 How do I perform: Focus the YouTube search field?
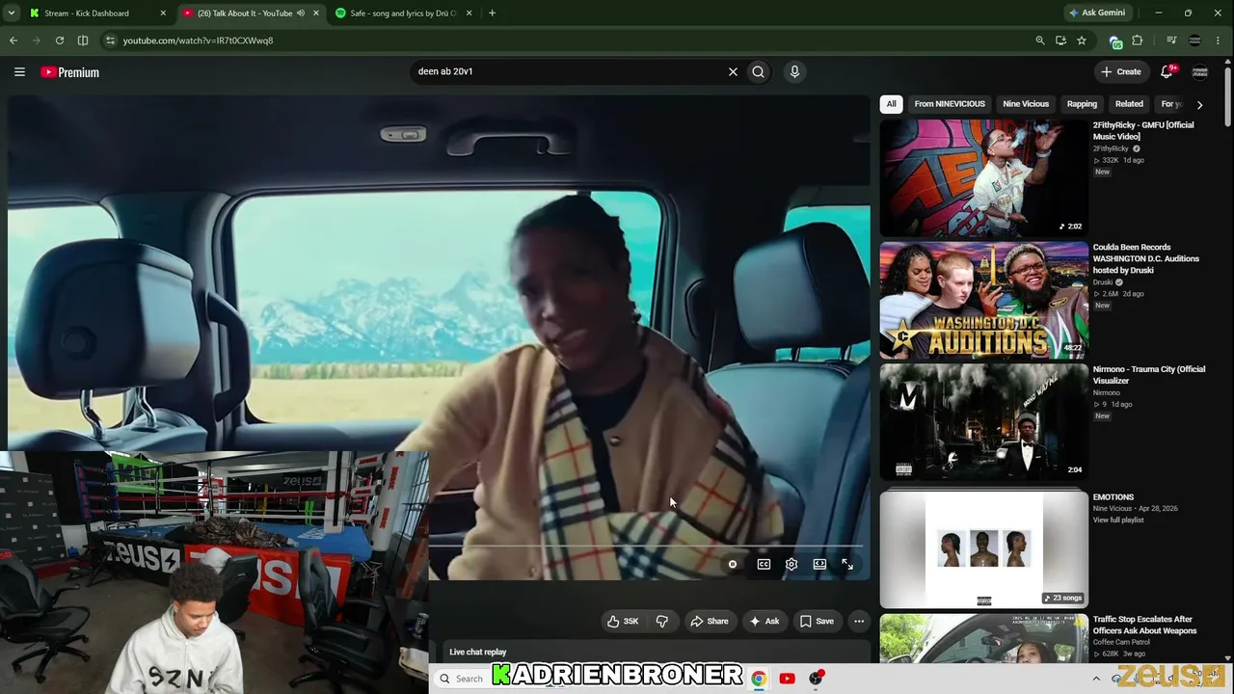(x=569, y=71)
